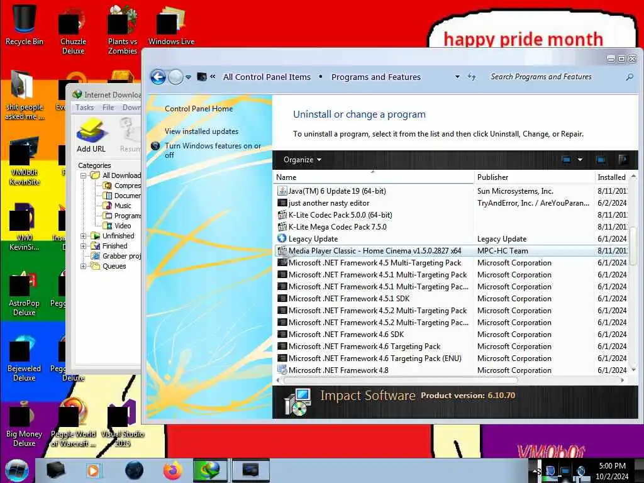
Task: Select Microsoft .NET Framework 4.6 SDK
Action: click(x=346, y=335)
